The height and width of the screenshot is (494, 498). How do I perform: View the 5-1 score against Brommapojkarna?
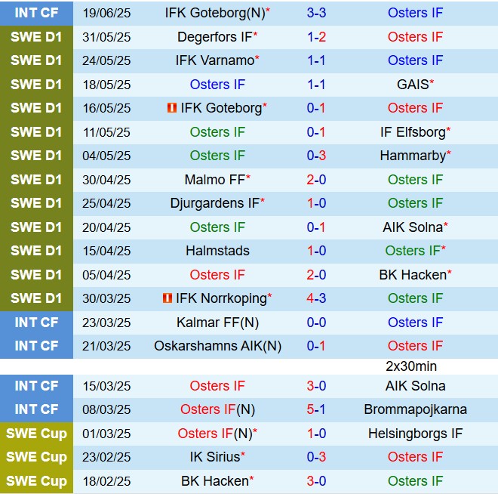[316, 409]
